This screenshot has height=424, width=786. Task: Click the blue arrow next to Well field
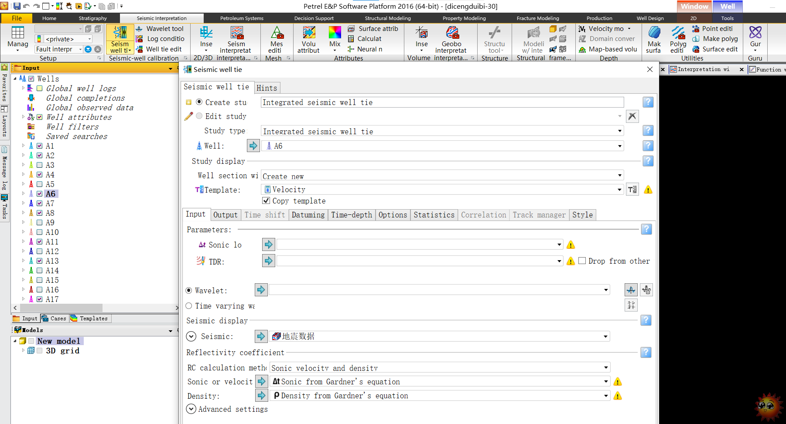253,146
